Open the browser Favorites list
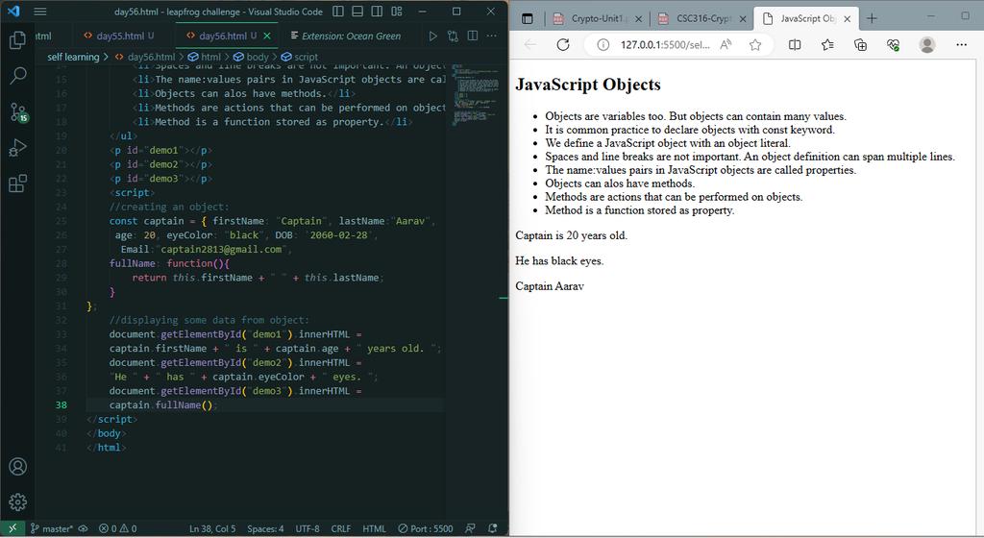Viewport: 984px width, 538px height. (827, 44)
